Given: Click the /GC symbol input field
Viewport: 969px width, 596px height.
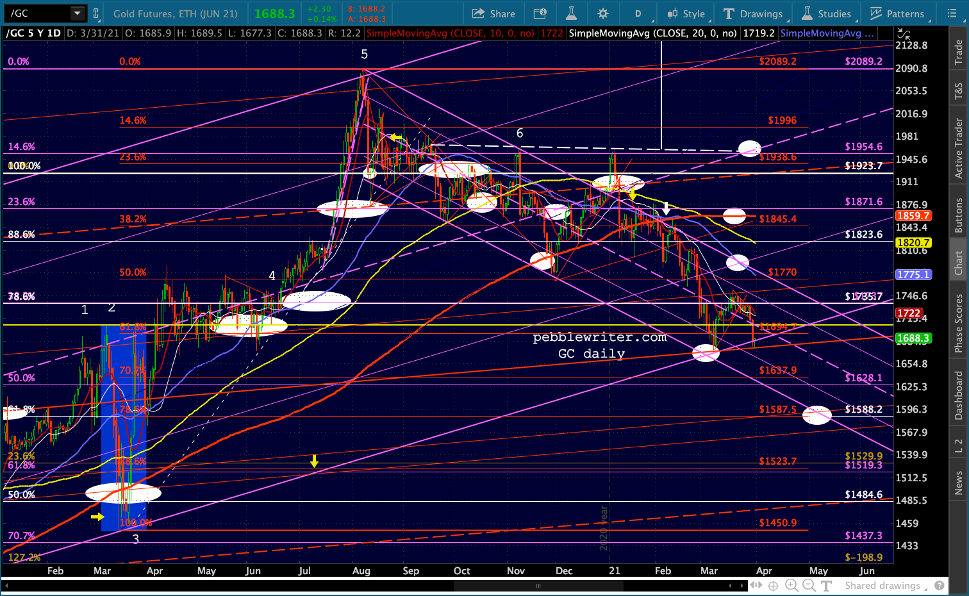Looking at the screenshot, I should pyautogui.click(x=37, y=13).
